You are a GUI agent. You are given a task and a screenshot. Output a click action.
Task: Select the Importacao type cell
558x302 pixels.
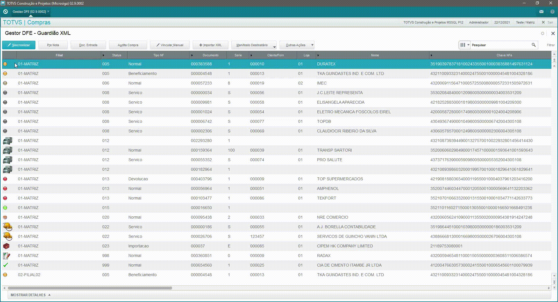coord(139,246)
